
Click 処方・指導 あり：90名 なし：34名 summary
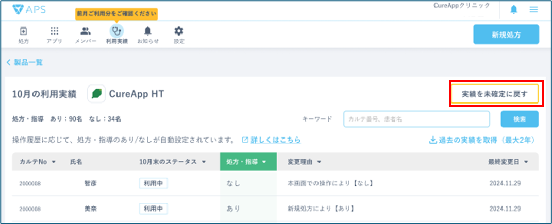click(x=66, y=119)
